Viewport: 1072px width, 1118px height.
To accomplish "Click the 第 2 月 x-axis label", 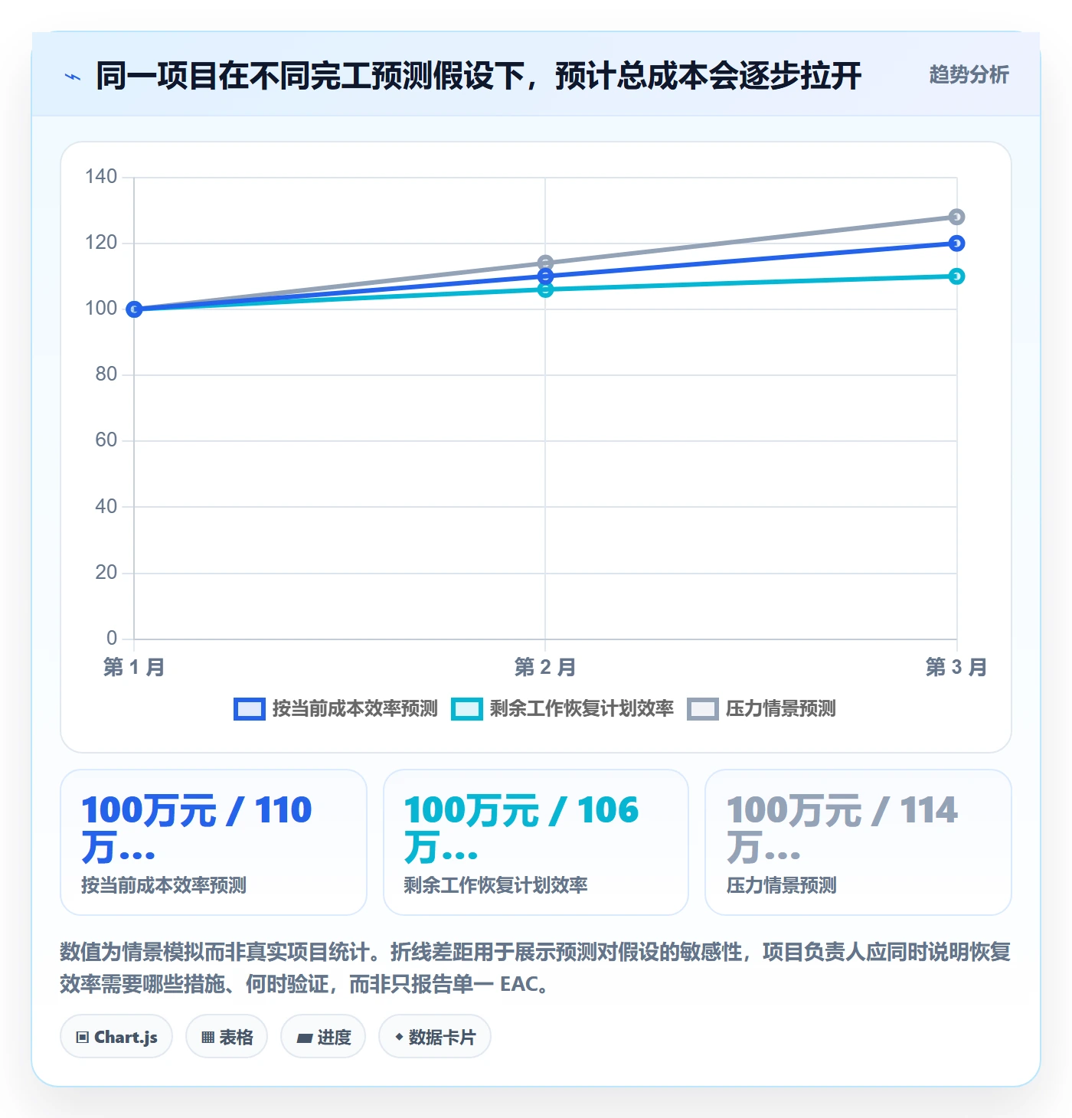I will pos(545,668).
